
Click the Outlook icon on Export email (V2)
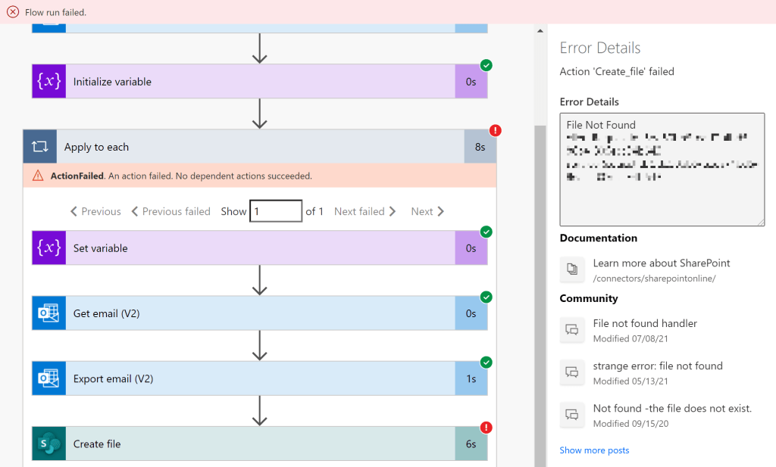pos(49,378)
